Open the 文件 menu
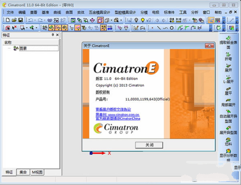Image resolution: width=241 pixels, height=185 pixels. (x=10, y=12)
